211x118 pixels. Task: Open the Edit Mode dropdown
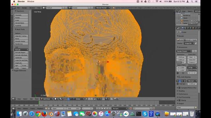47,99
